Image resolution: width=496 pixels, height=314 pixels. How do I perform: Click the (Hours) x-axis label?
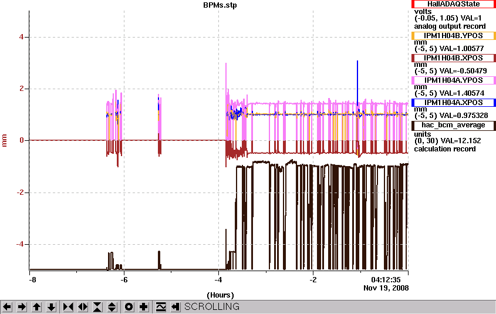coord(220,295)
